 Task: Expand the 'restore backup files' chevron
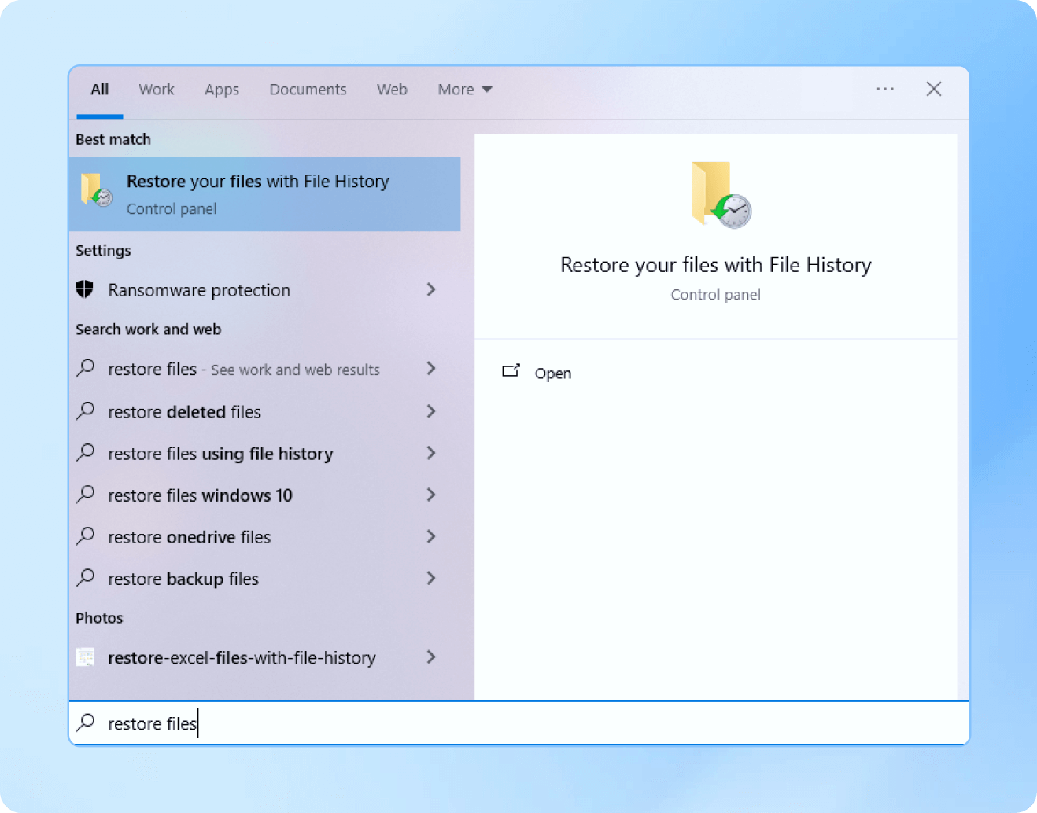(x=431, y=578)
